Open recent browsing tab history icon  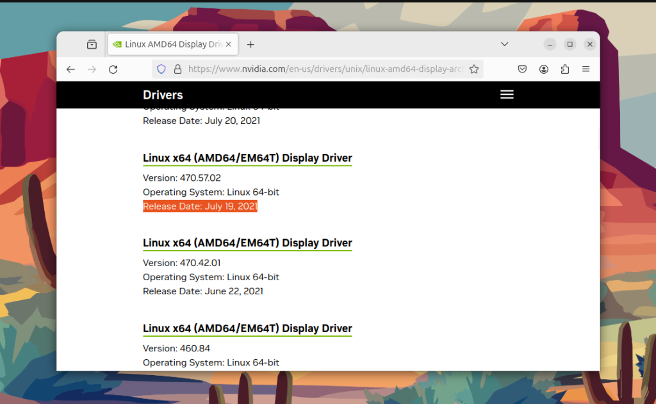click(92, 44)
